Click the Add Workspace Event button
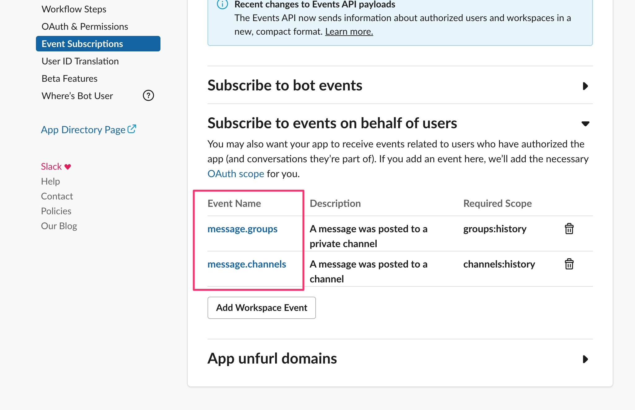Screen dimensions: 635x410 (261, 308)
